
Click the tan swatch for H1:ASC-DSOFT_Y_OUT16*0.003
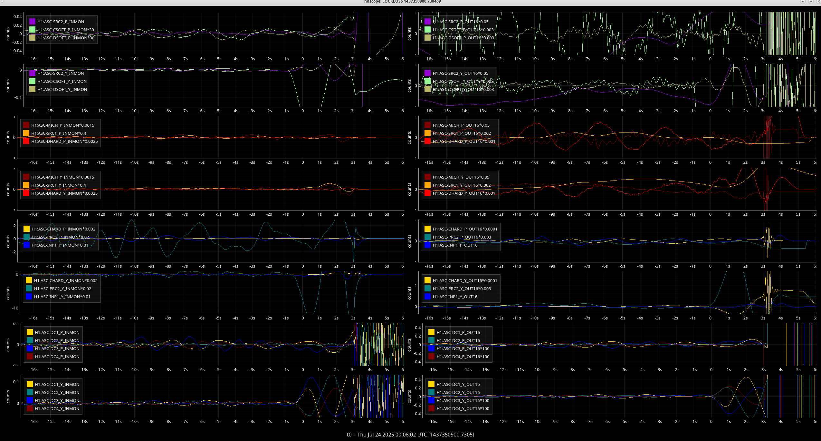427,89
